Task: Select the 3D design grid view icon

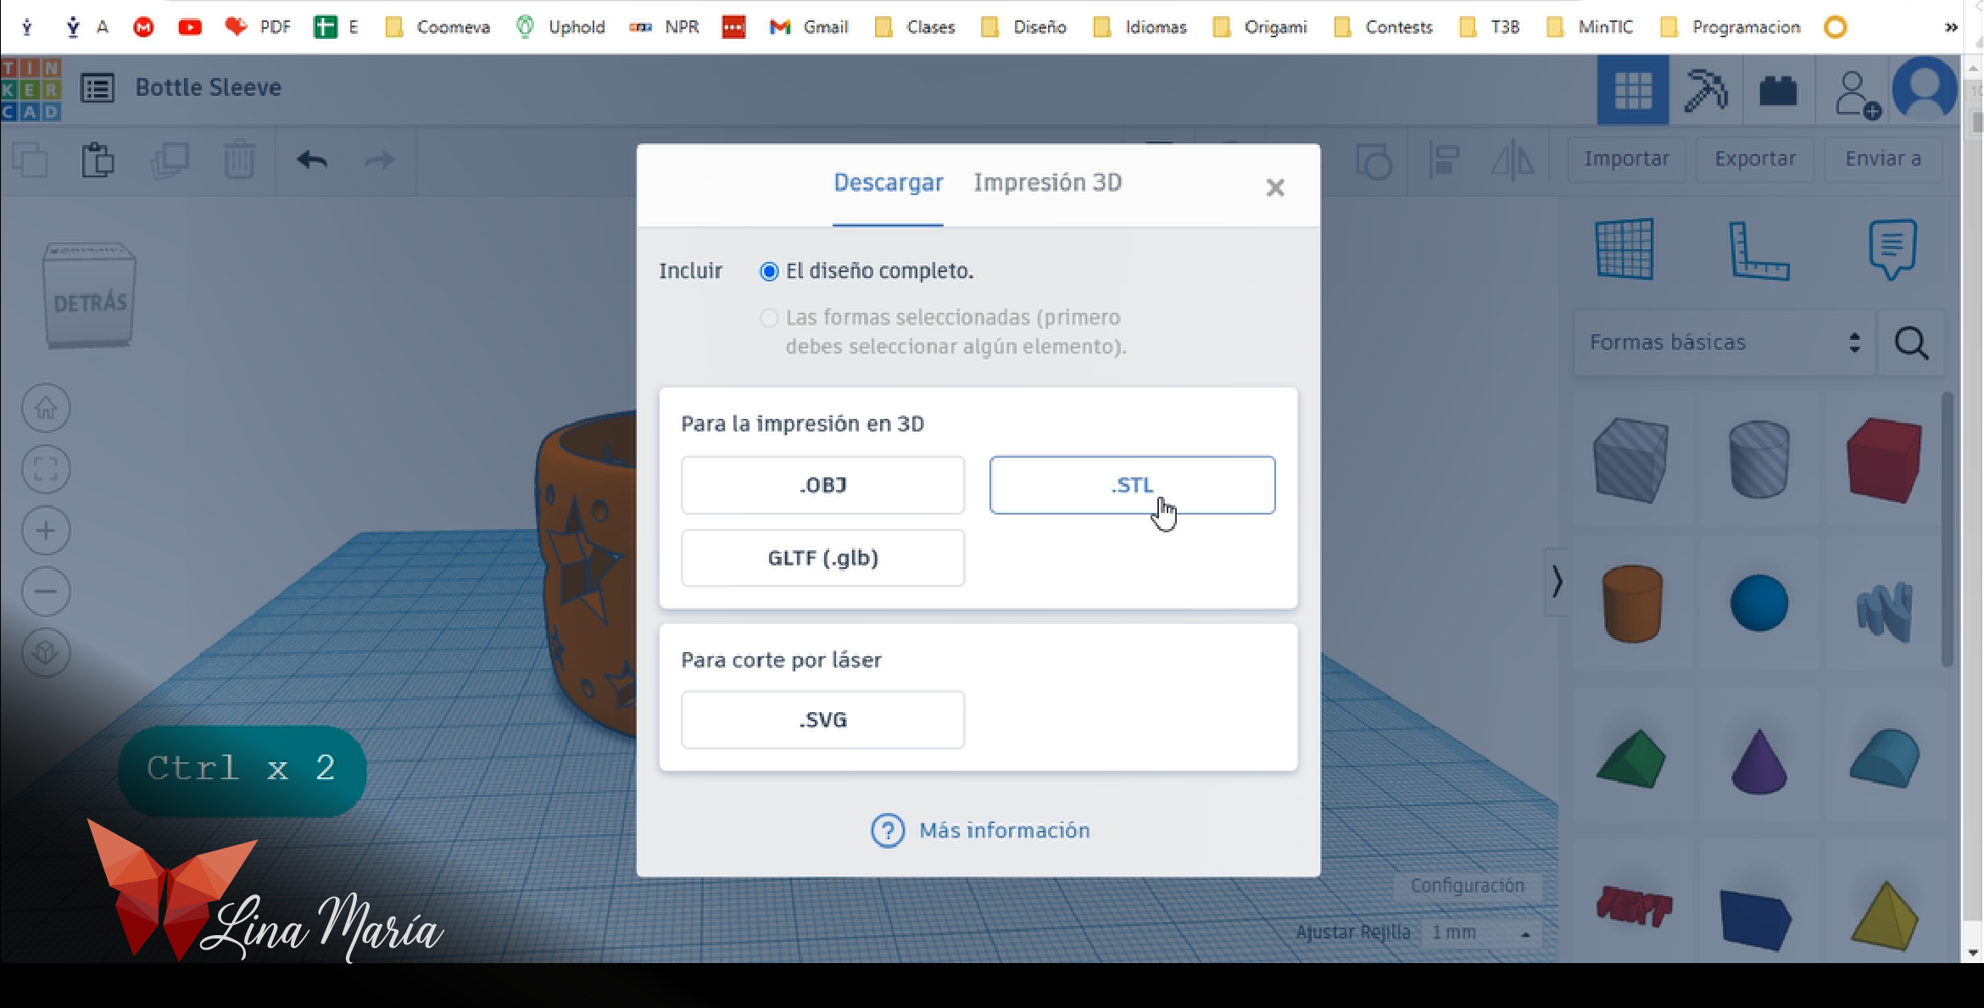Action: click(1632, 90)
